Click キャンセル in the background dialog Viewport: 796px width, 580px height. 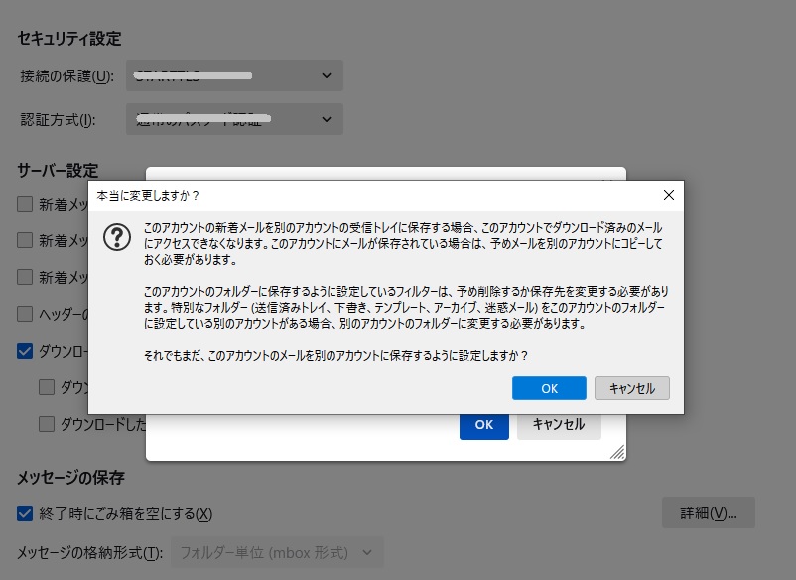[559, 424]
